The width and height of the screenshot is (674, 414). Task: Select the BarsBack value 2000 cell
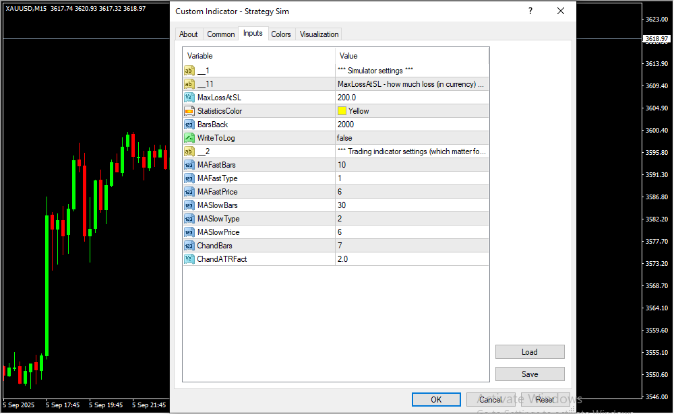click(411, 125)
